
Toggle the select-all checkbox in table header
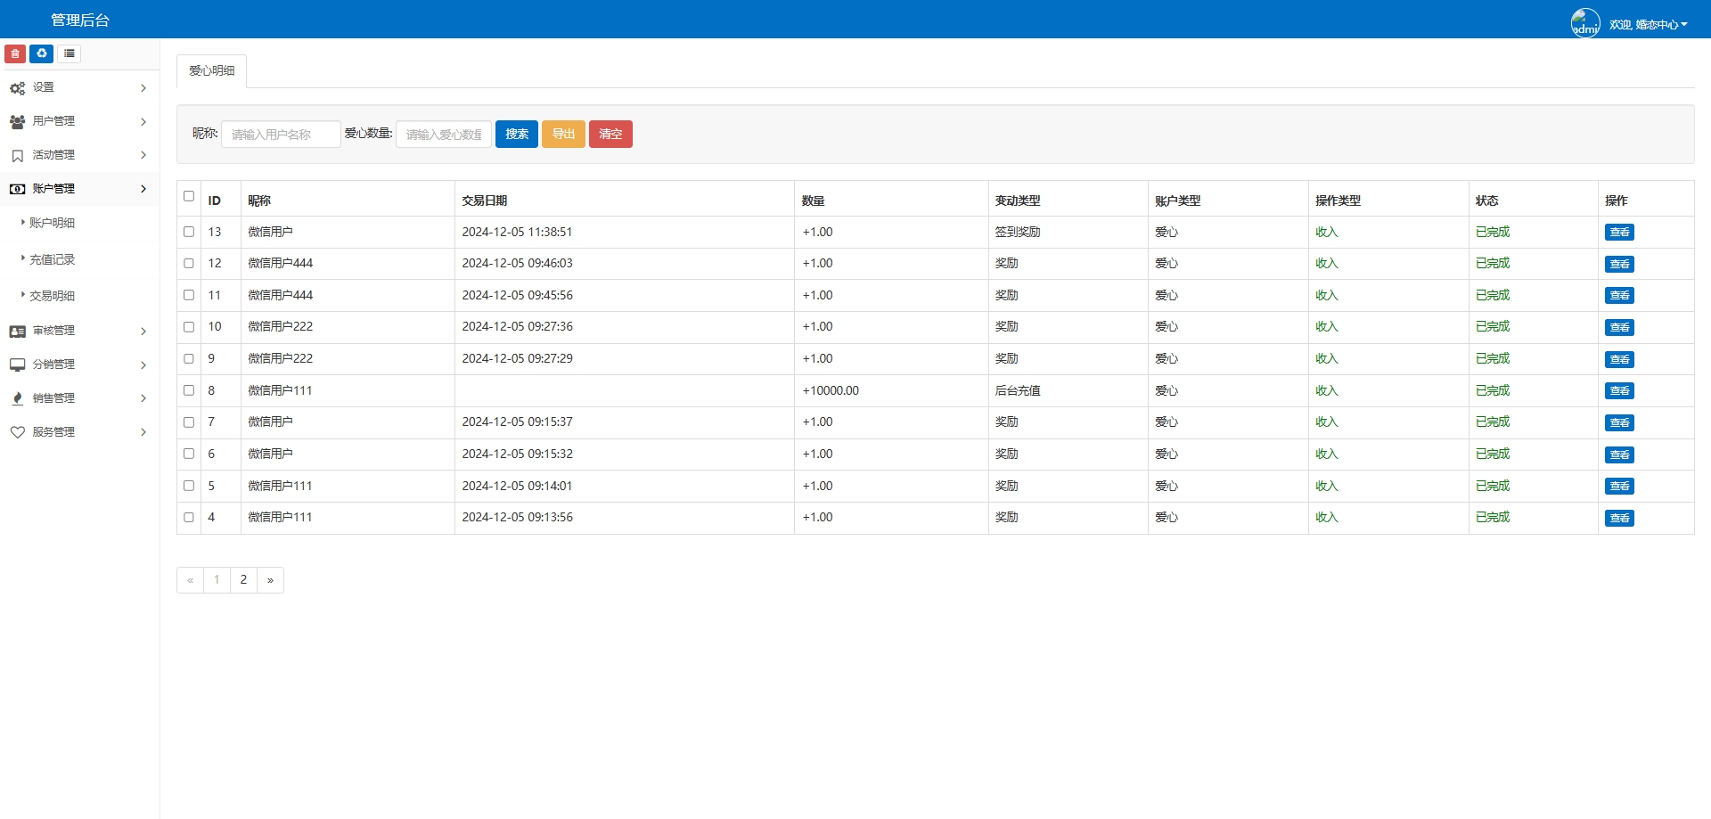[x=189, y=196]
